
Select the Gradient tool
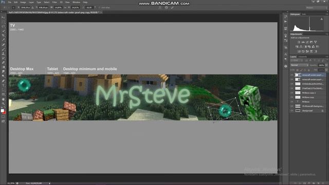(x=3, y=67)
